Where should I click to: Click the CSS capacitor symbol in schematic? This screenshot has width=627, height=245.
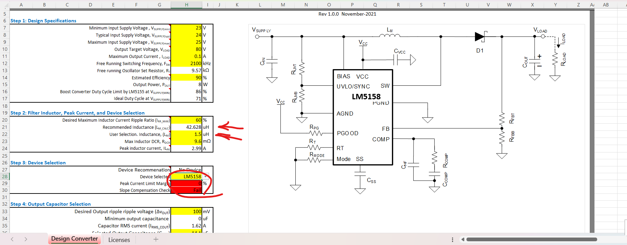pos(360,174)
